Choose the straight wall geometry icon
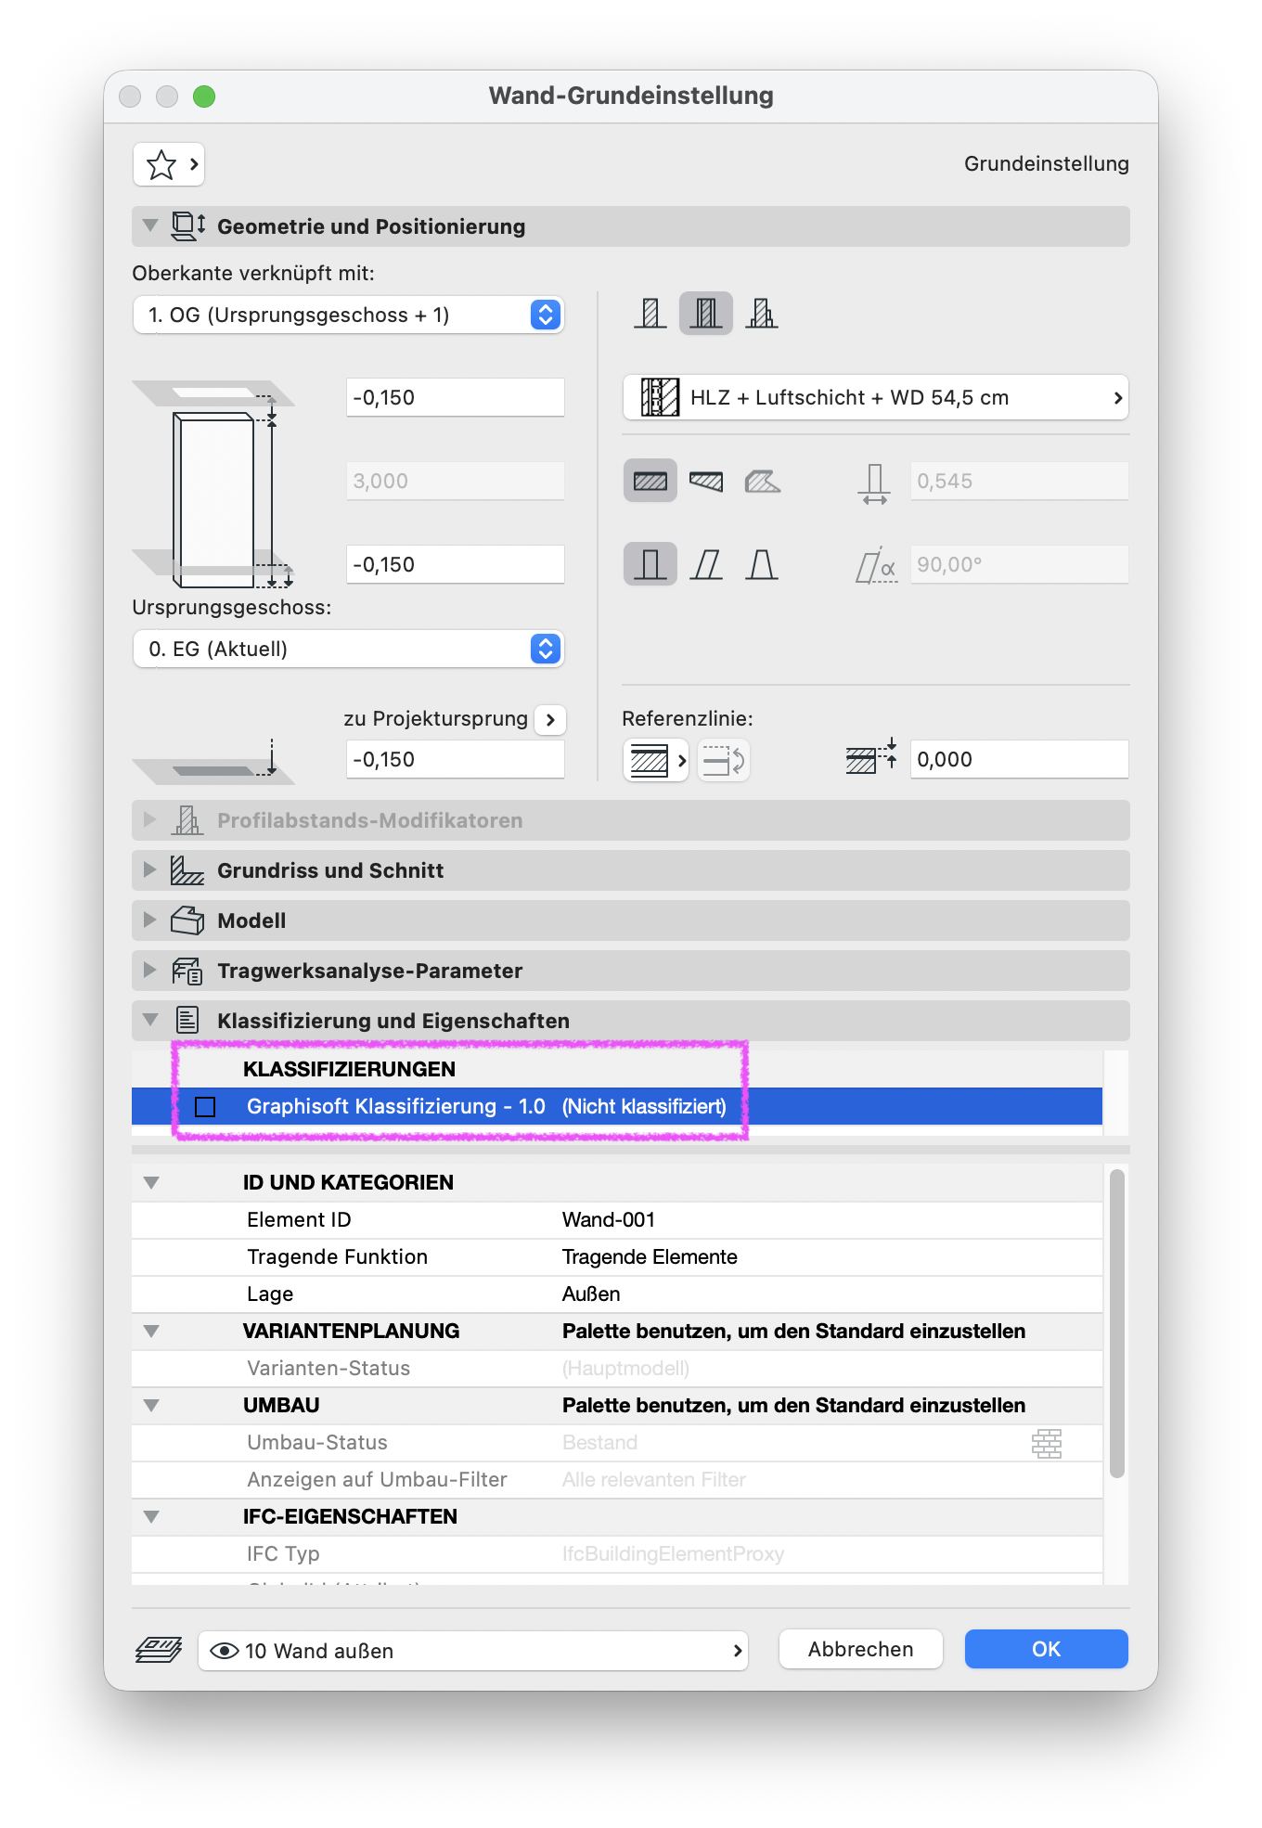The image size is (1262, 1828). (x=650, y=481)
